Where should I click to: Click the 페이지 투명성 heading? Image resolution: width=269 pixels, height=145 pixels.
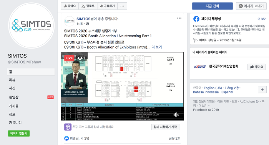(x=211, y=19)
